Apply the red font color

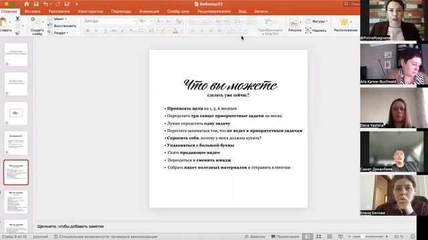[x=175, y=31]
